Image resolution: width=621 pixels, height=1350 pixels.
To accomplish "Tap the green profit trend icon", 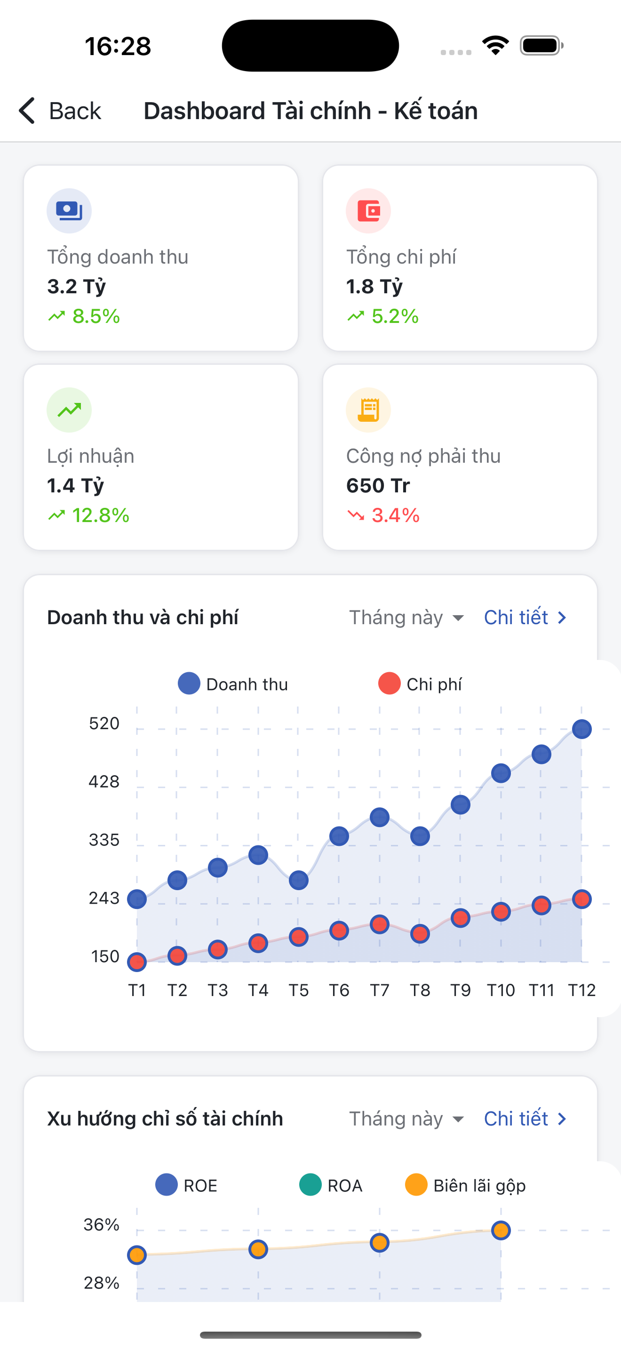I will (69, 410).
